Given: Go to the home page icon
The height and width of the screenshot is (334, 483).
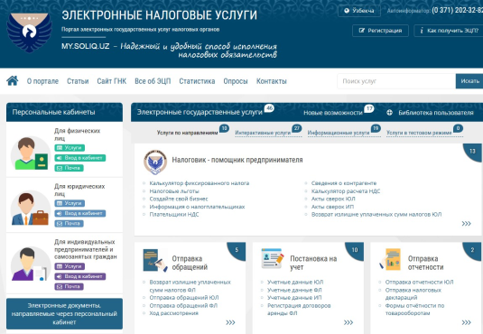Looking at the screenshot, I should [x=13, y=81].
